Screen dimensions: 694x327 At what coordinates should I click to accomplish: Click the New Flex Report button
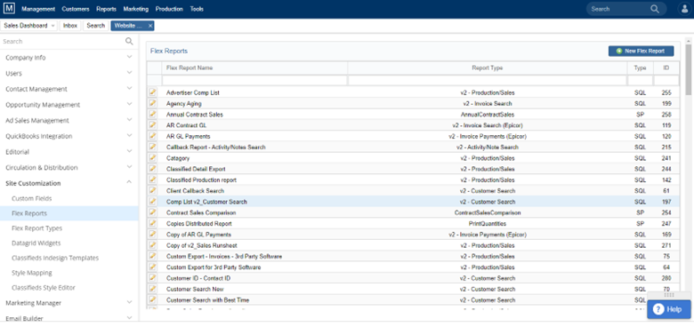(x=641, y=52)
